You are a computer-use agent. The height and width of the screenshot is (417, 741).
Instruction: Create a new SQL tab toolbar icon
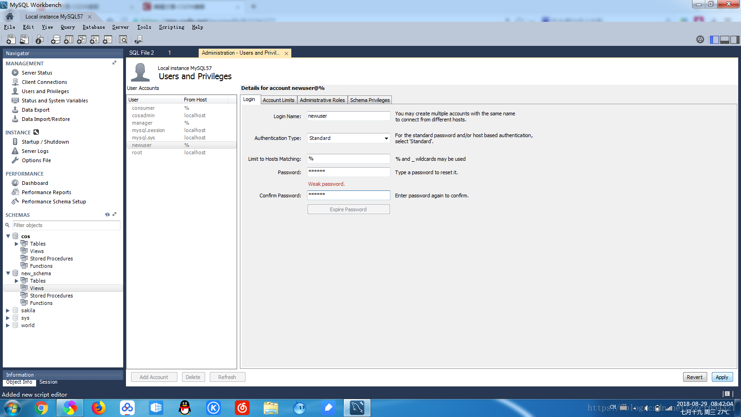click(x=11, y=40)
